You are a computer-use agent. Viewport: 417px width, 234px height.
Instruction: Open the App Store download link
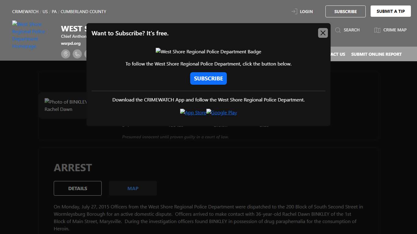[x=193, y=112]
